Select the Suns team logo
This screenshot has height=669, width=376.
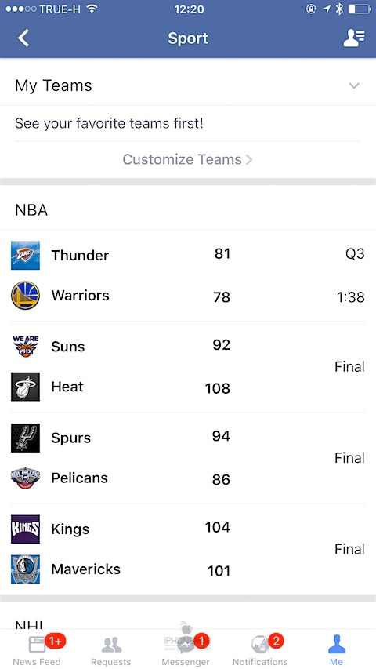coord(26,347)
